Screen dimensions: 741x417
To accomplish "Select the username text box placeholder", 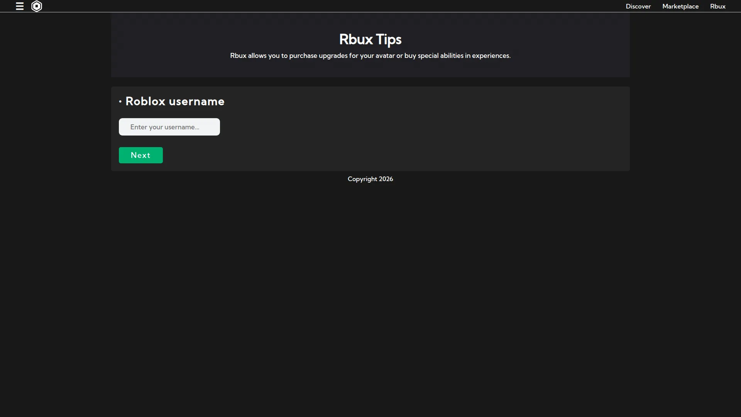I will coord(165,127).
